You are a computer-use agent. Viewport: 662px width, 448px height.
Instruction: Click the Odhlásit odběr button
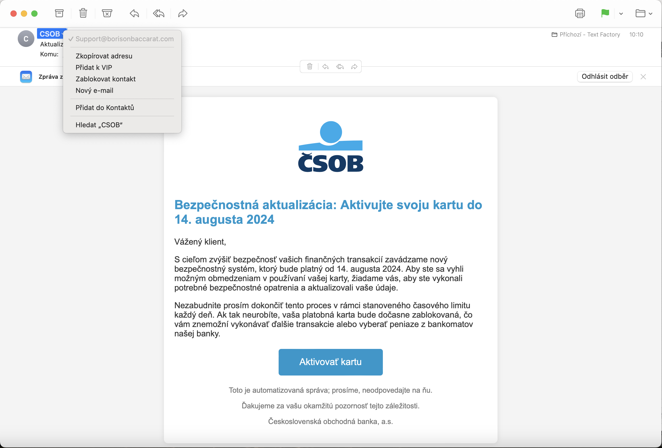pos(604,76)
